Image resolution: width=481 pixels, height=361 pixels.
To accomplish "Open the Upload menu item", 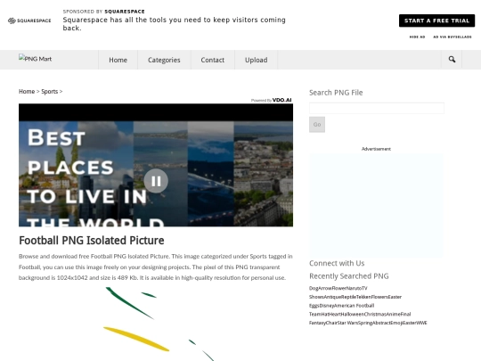I will coord(257,60).
